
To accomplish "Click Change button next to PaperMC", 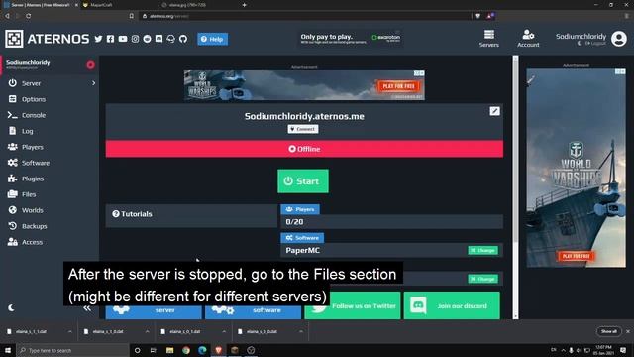I will pyautogui.click(x=482, y=250).
